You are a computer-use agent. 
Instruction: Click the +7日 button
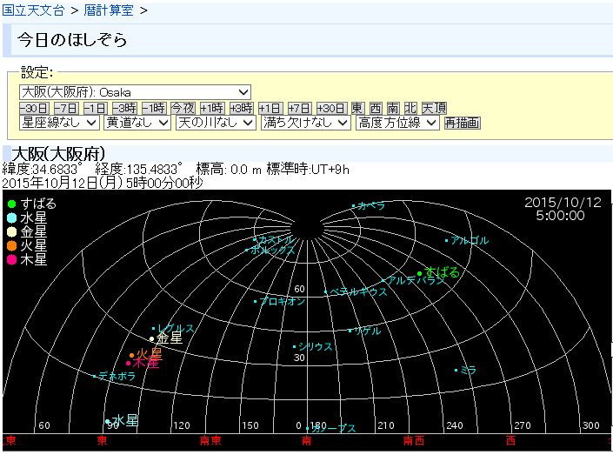(299, 108)
